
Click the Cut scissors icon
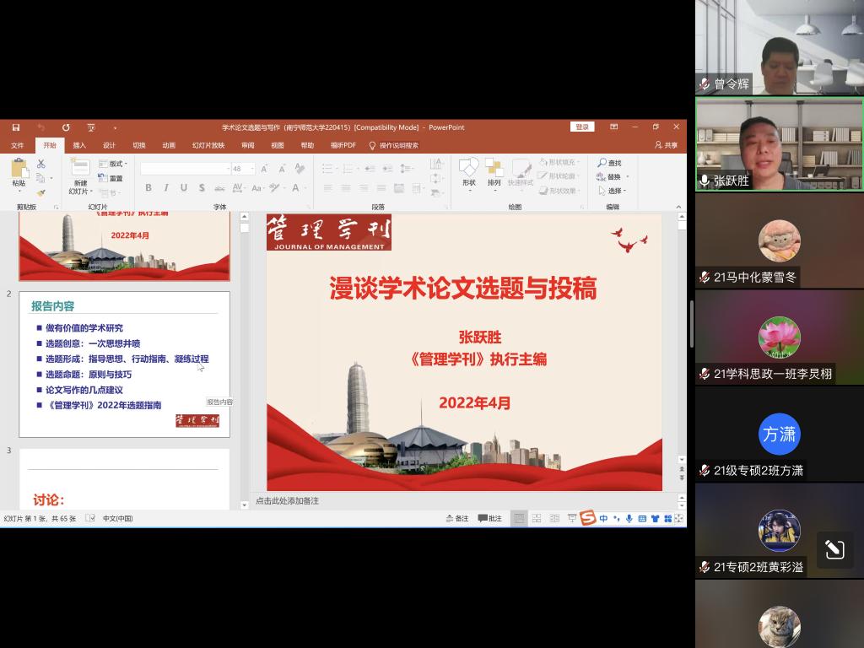[x=40, y=164]
